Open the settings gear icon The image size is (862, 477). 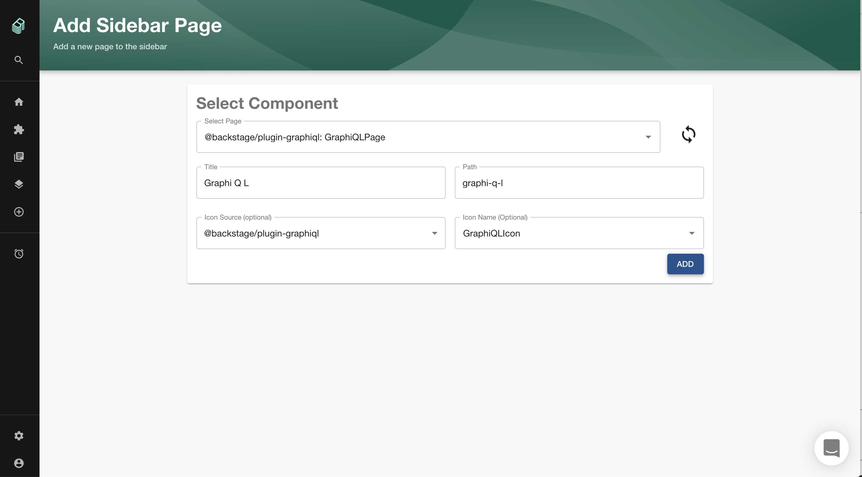(19, 435)
